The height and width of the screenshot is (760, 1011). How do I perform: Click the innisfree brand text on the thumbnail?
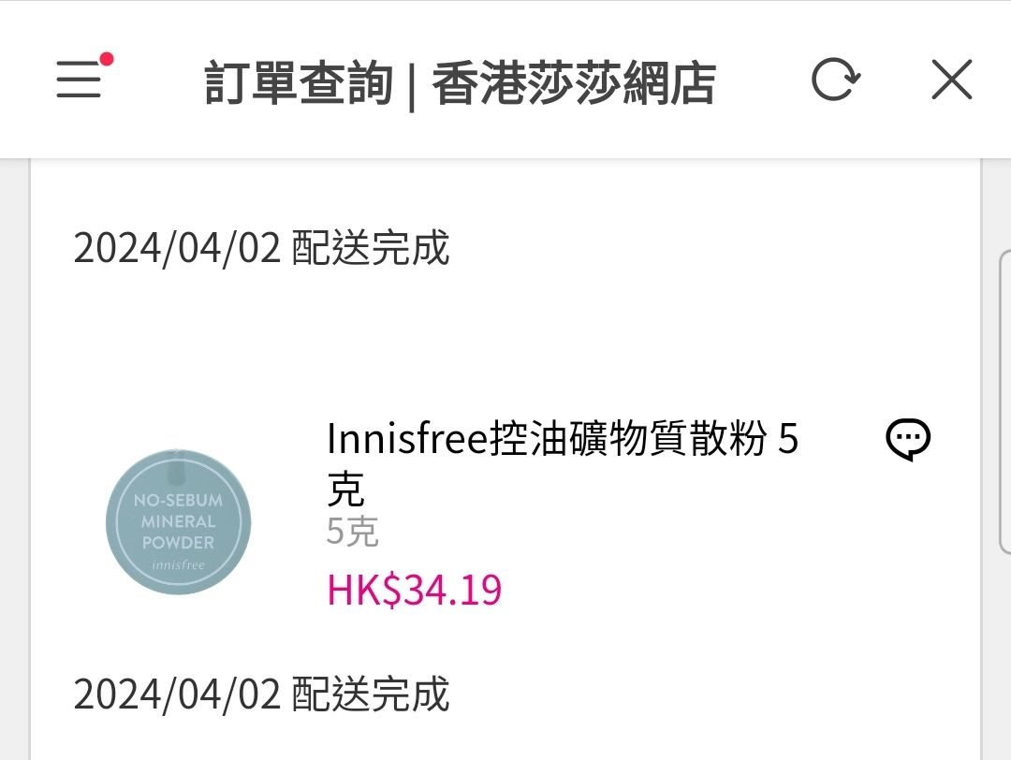coord(178,565)
